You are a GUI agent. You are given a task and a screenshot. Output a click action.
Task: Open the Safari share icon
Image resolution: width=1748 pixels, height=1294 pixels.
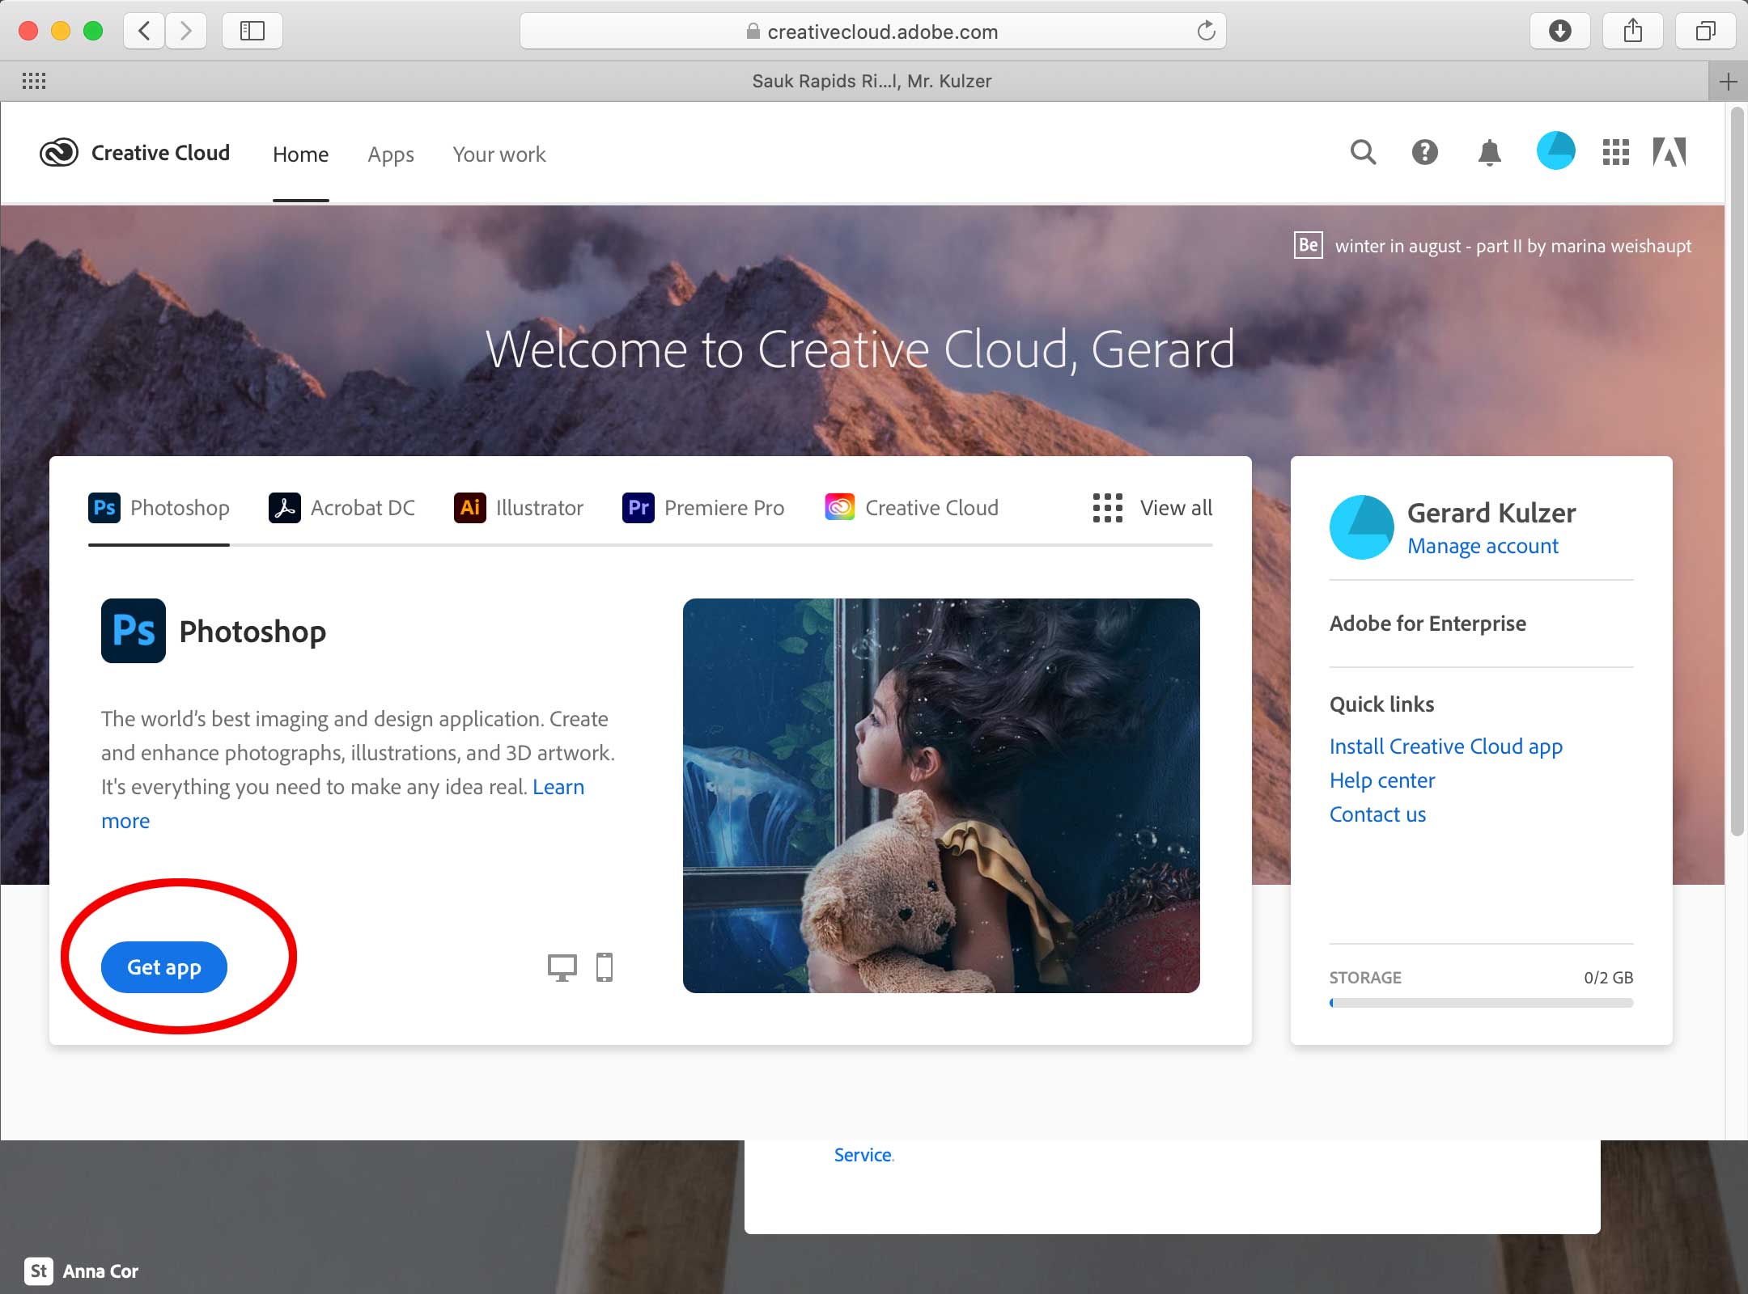pos(1633,31)
